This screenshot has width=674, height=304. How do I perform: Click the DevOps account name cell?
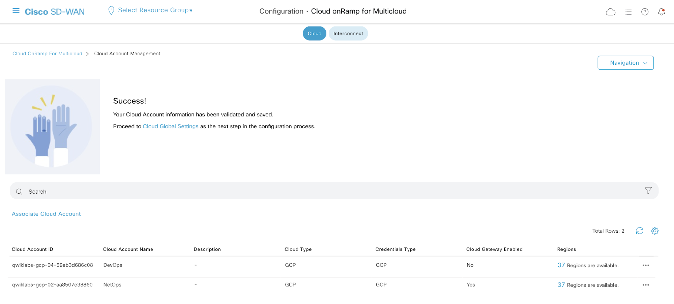[x=113, y=265]
